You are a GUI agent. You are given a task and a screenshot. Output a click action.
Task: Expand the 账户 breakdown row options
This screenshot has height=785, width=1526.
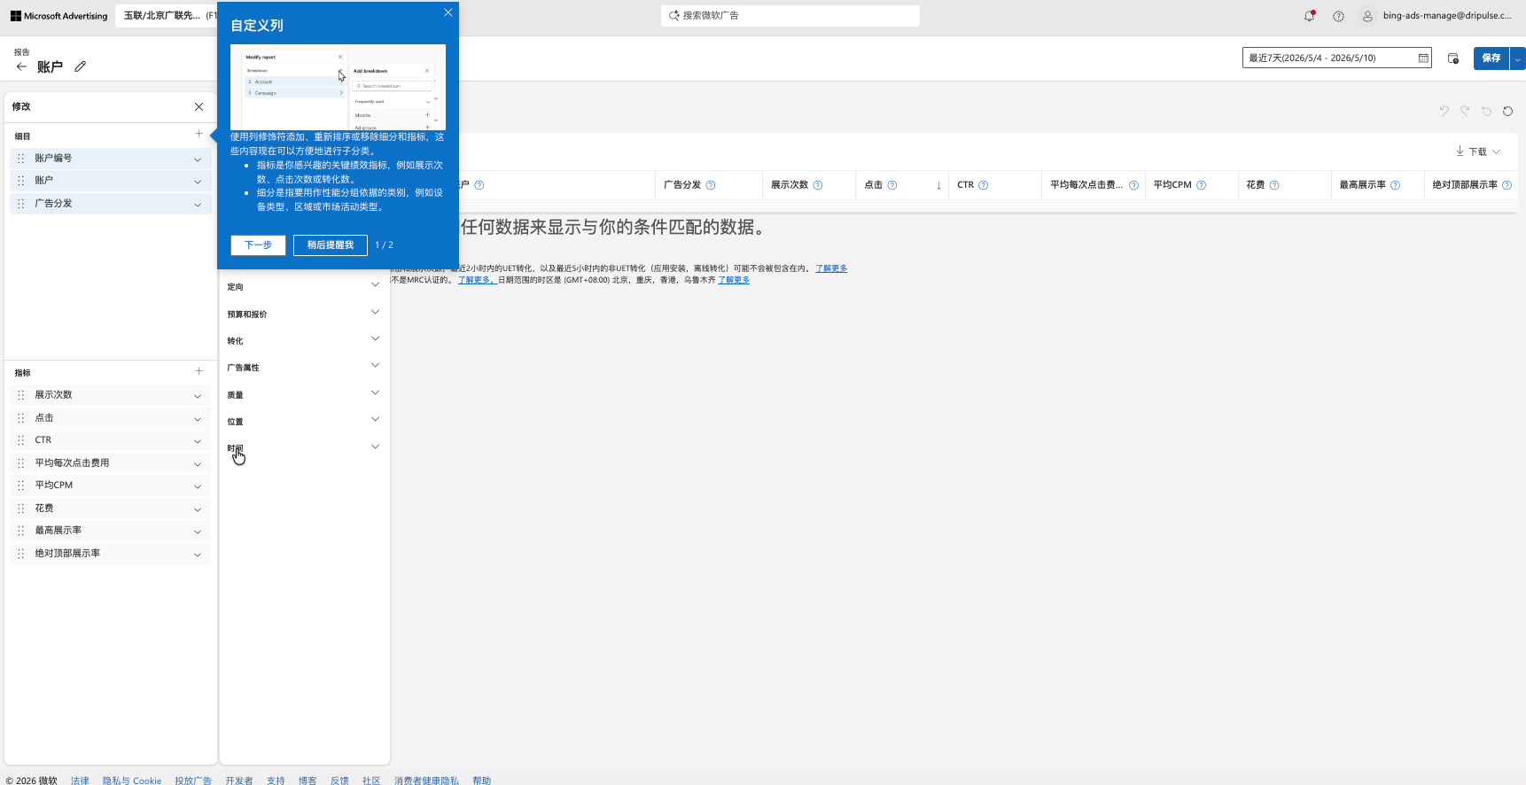pyautogui.click(x=198, y=182)
